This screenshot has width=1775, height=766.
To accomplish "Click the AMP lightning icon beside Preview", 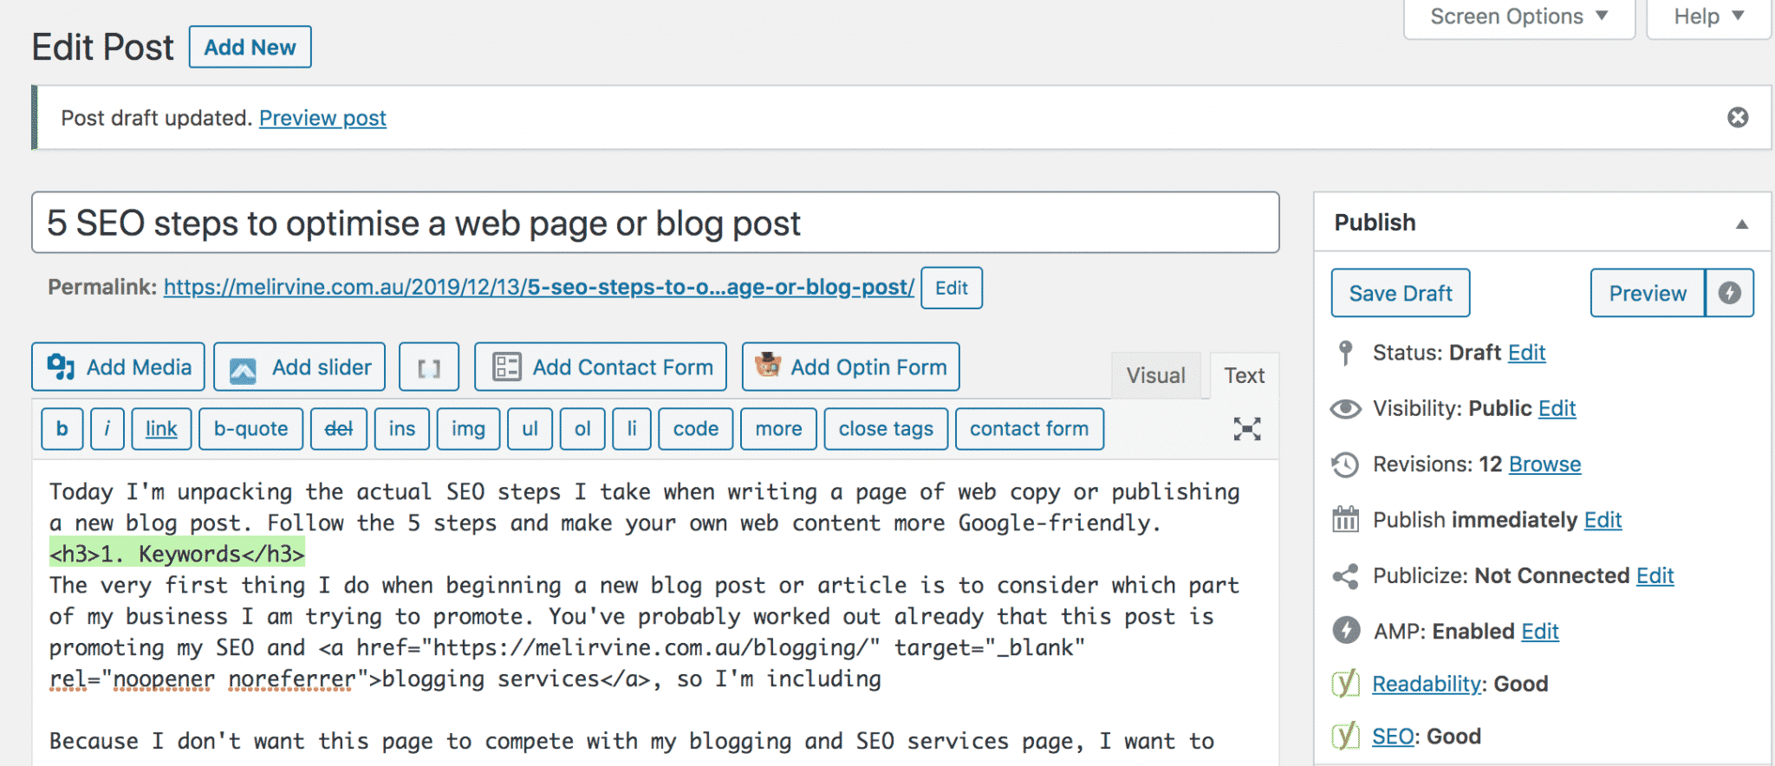I will (1730, 293).
